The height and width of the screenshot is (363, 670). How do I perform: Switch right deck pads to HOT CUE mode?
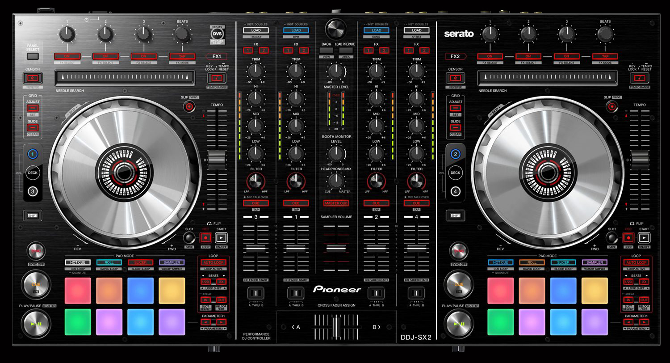click(x=501, y=262)
